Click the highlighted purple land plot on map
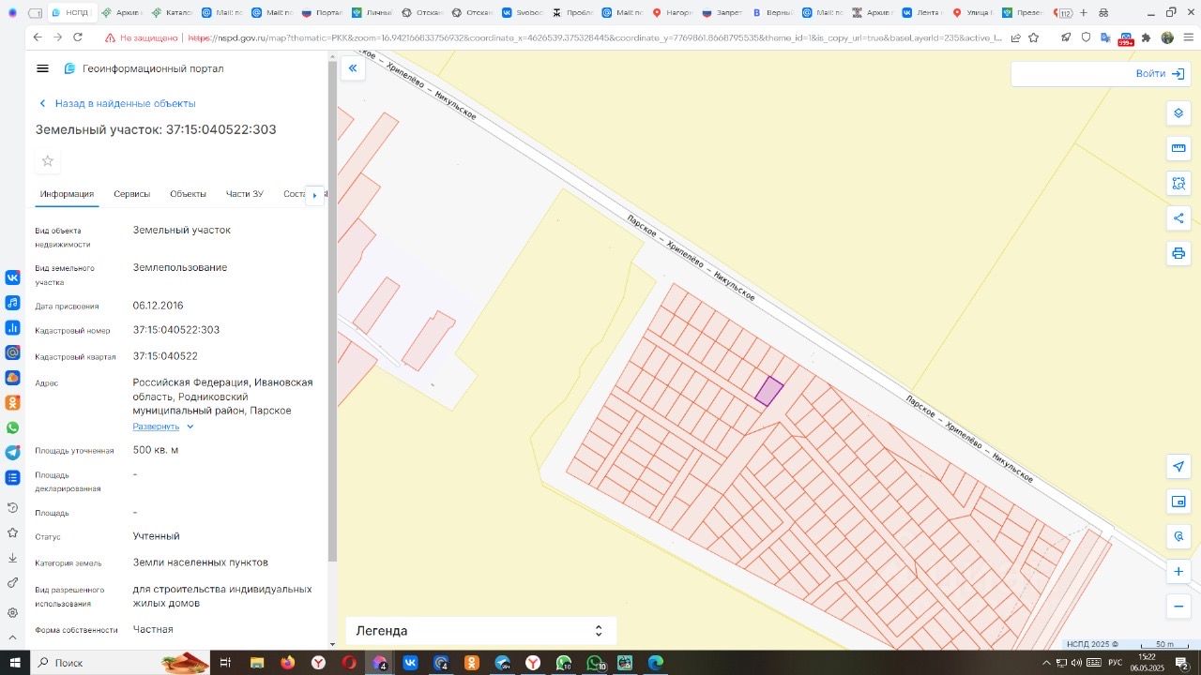 coord(769,392)
